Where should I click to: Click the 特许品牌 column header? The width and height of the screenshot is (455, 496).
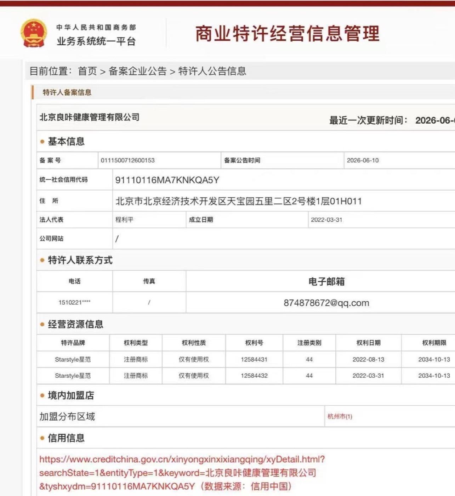point(73,343)
